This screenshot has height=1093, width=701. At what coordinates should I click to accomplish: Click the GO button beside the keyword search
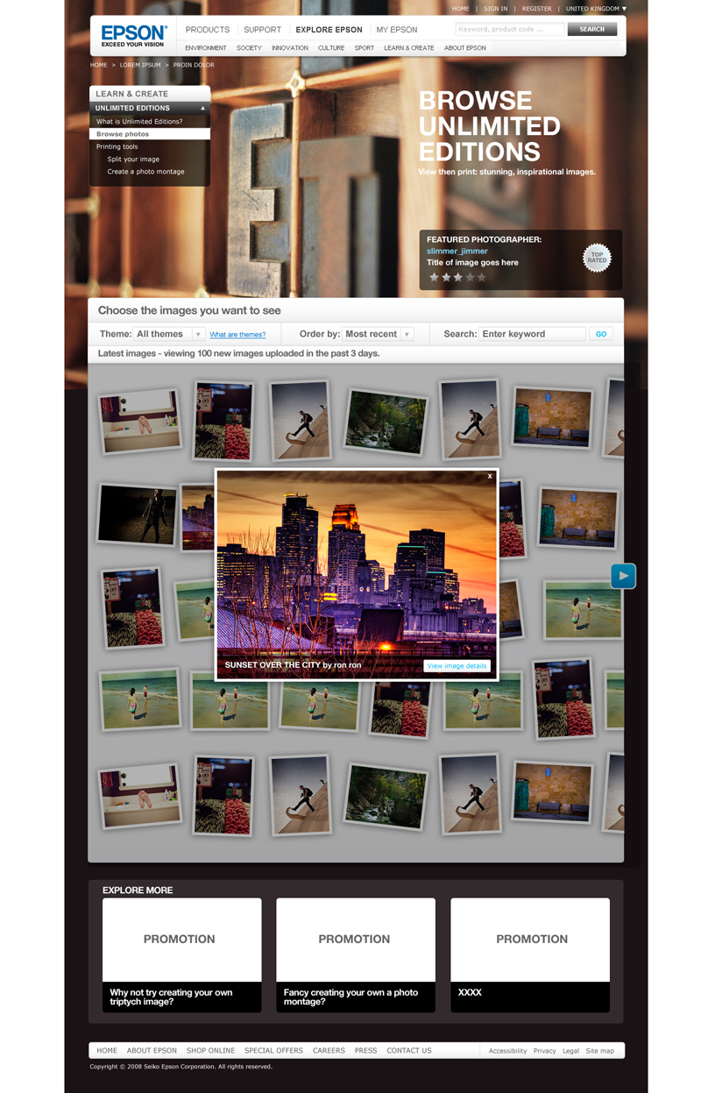pos(601,334)
